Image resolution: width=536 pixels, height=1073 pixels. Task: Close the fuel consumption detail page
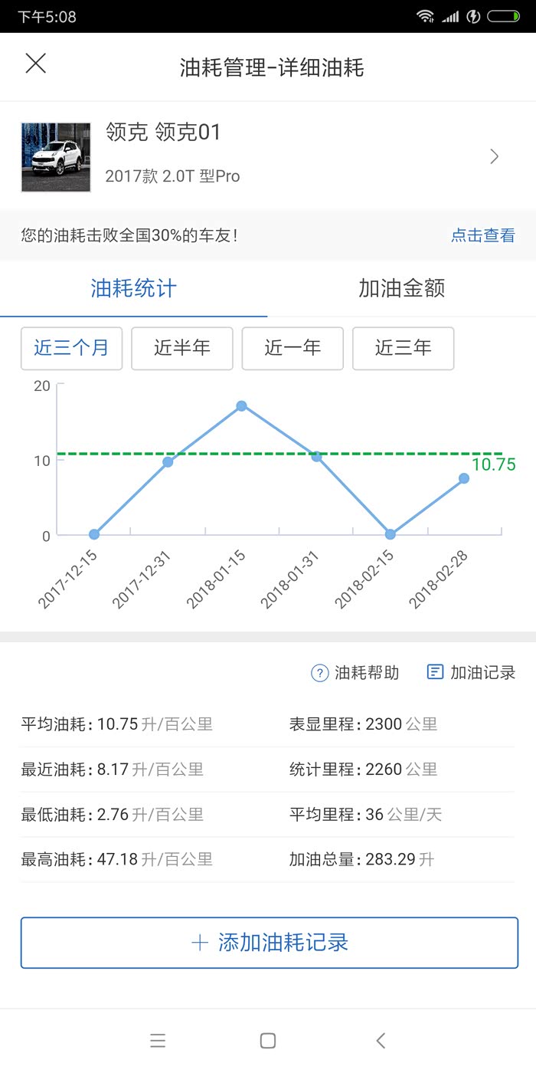35,64
